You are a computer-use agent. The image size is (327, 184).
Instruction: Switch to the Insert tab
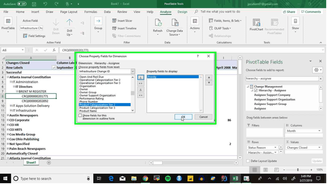pos(35,12)
